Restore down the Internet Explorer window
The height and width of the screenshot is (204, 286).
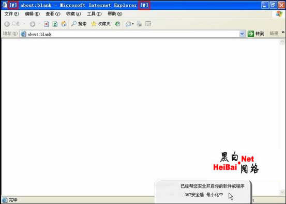point(273,5)
